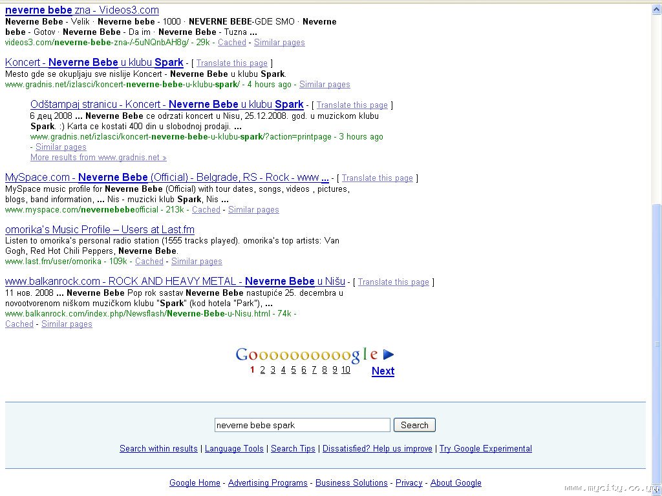Open Search within results

point(158,448)
